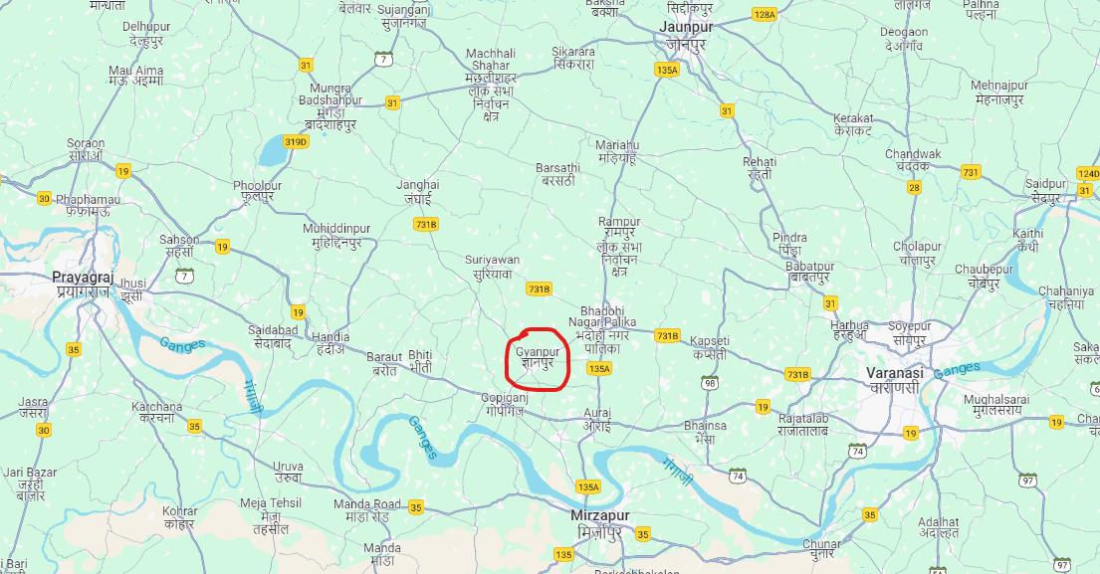
Task: Click the circled Gyanpur town label
Action: click(x=539, y=357)
